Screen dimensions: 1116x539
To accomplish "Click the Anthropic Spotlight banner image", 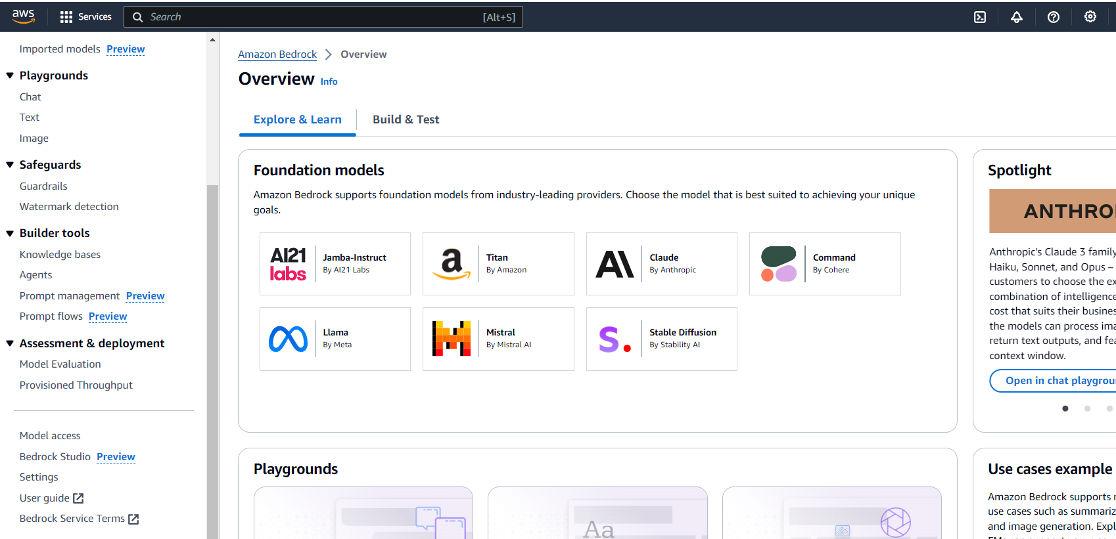I will point(1053,211).
